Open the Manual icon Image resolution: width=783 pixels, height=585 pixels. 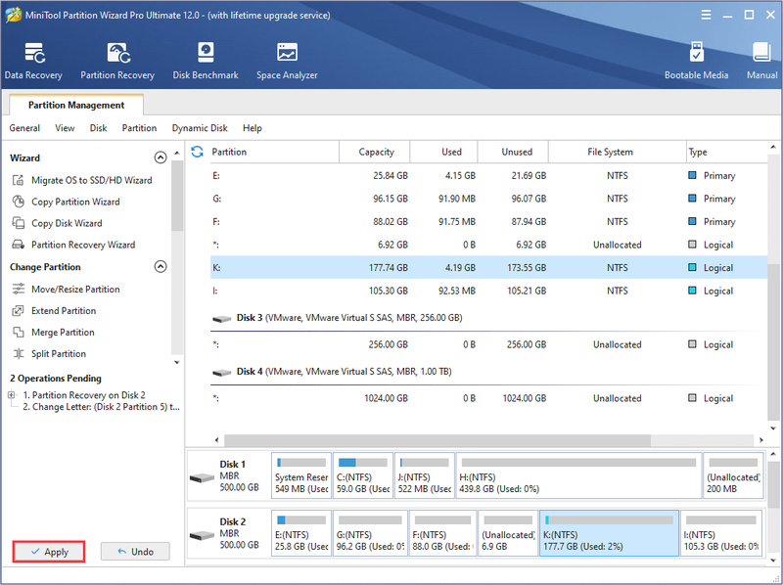click(x=761, y=61)
